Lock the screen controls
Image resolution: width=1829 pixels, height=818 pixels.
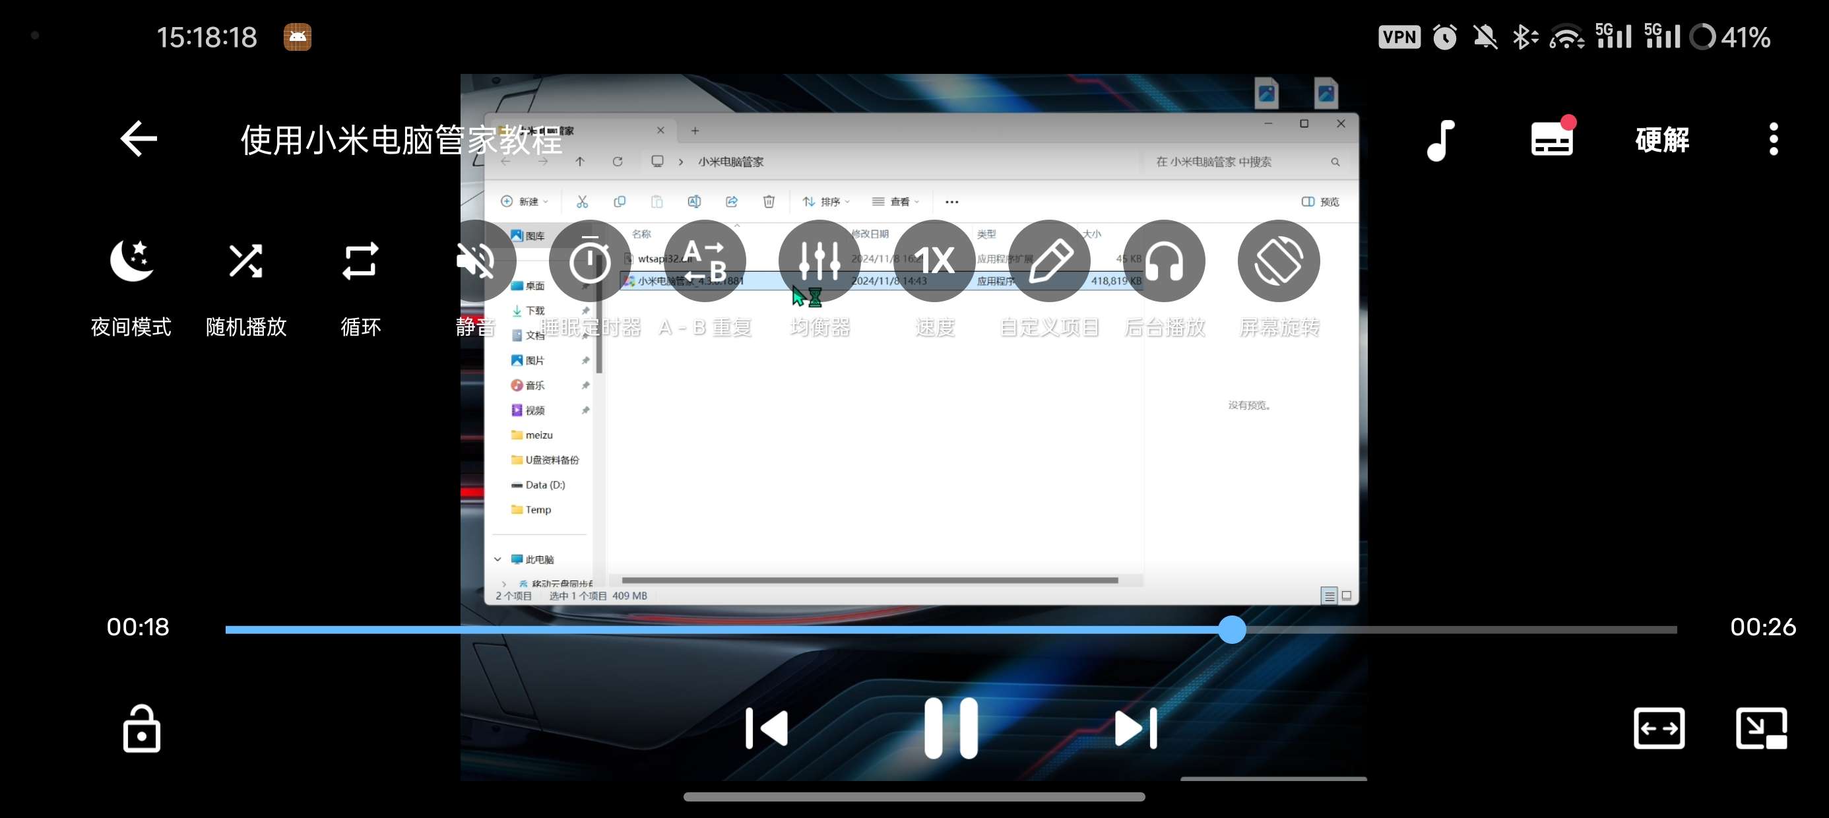tap(141, 728)
